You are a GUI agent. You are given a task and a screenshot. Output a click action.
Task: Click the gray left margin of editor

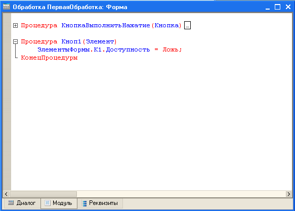(7, 101)
